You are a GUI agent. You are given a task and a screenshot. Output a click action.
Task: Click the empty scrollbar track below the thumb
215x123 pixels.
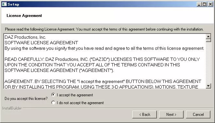point(208,63)
